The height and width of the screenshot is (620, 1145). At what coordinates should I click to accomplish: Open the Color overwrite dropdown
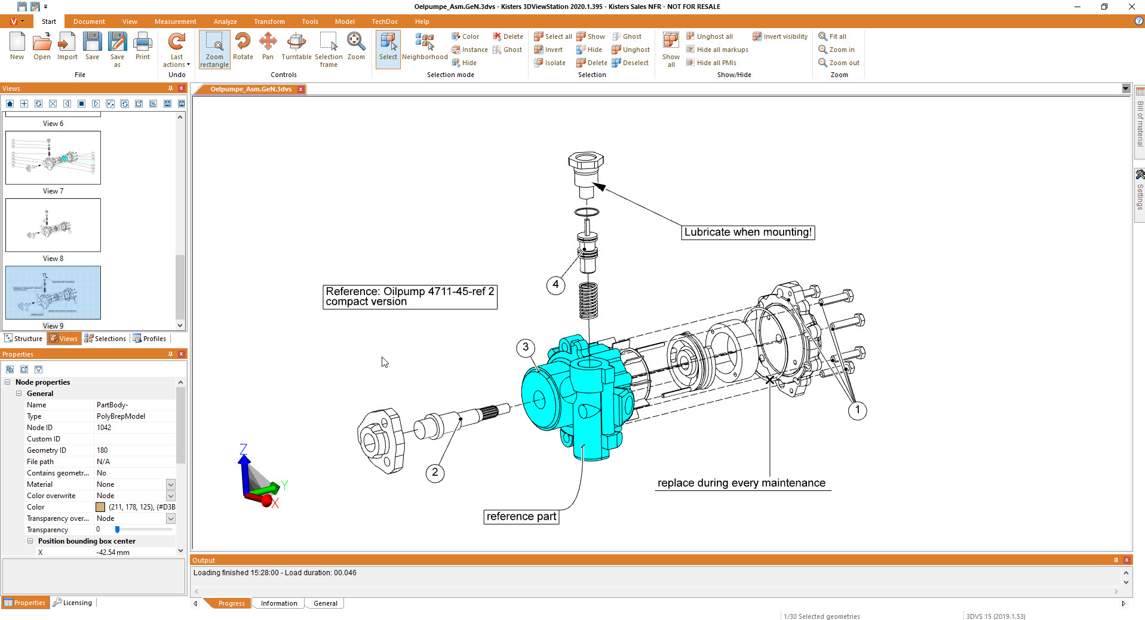170,496
